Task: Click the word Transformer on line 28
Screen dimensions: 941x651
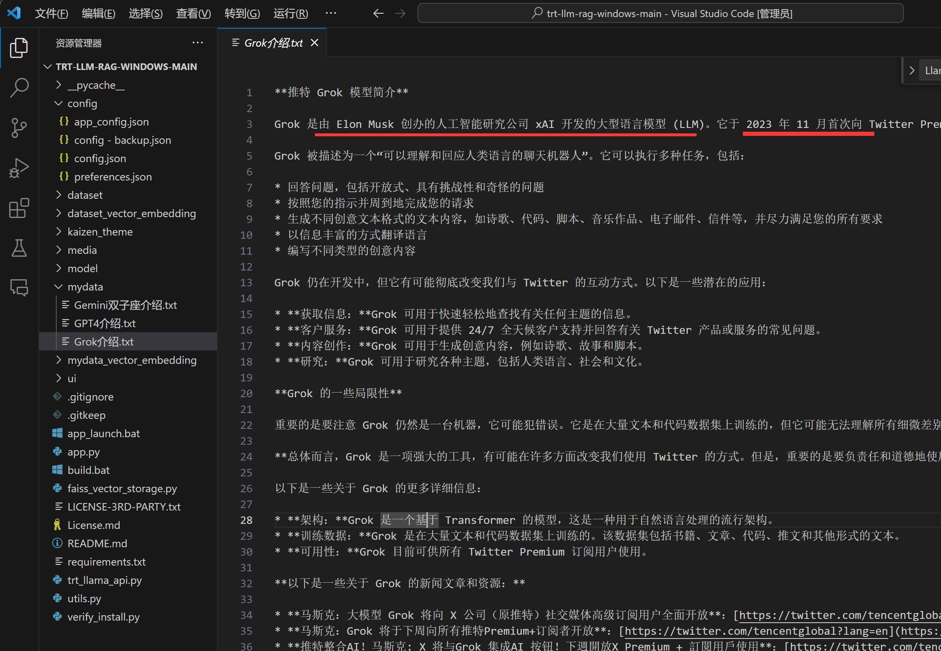Action: click(480, 520)
